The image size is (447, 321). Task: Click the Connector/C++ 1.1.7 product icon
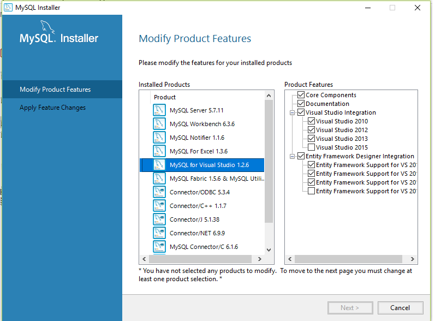159,206
